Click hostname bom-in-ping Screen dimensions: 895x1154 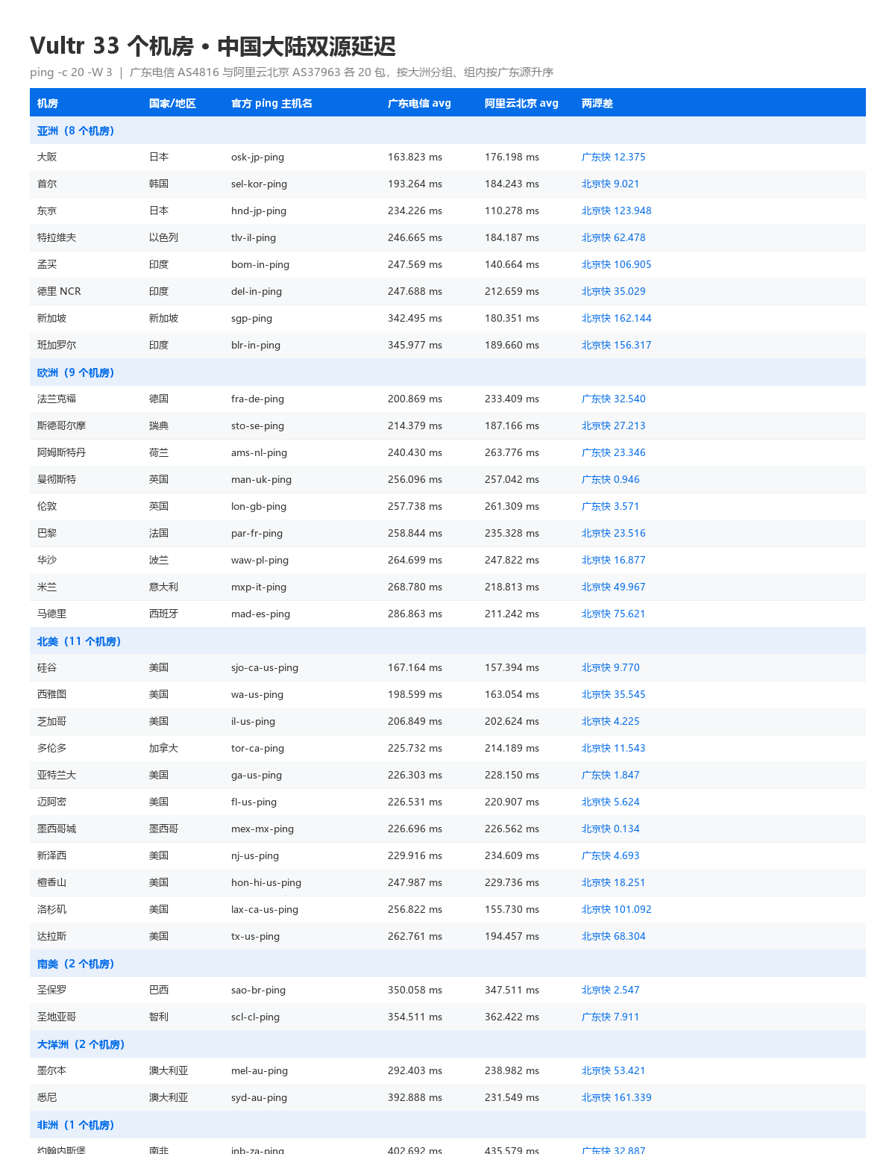[x=260, y=265]
